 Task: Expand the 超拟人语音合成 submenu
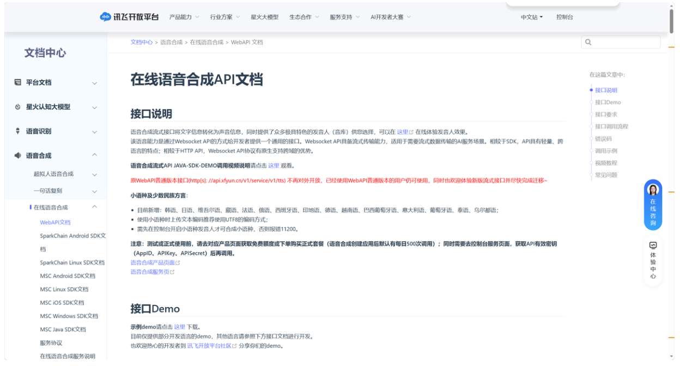pyautogui.click(x=94, y=174)
